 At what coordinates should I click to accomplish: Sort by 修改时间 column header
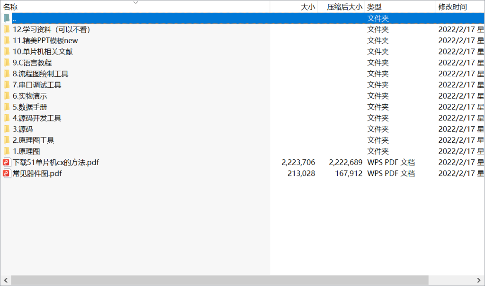point(452,7)
